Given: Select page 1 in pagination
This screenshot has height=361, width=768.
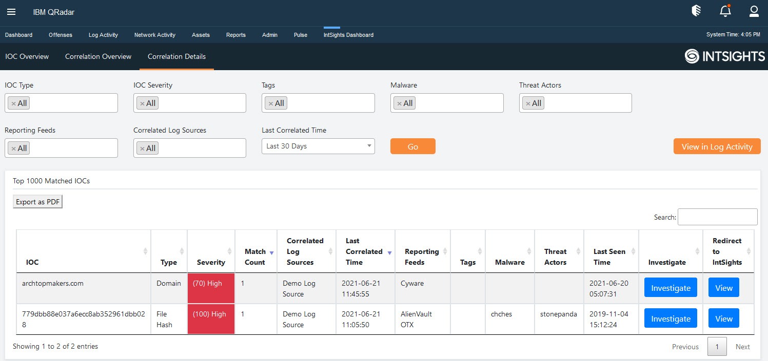Looking at the screenshot, I should [717, 347].
